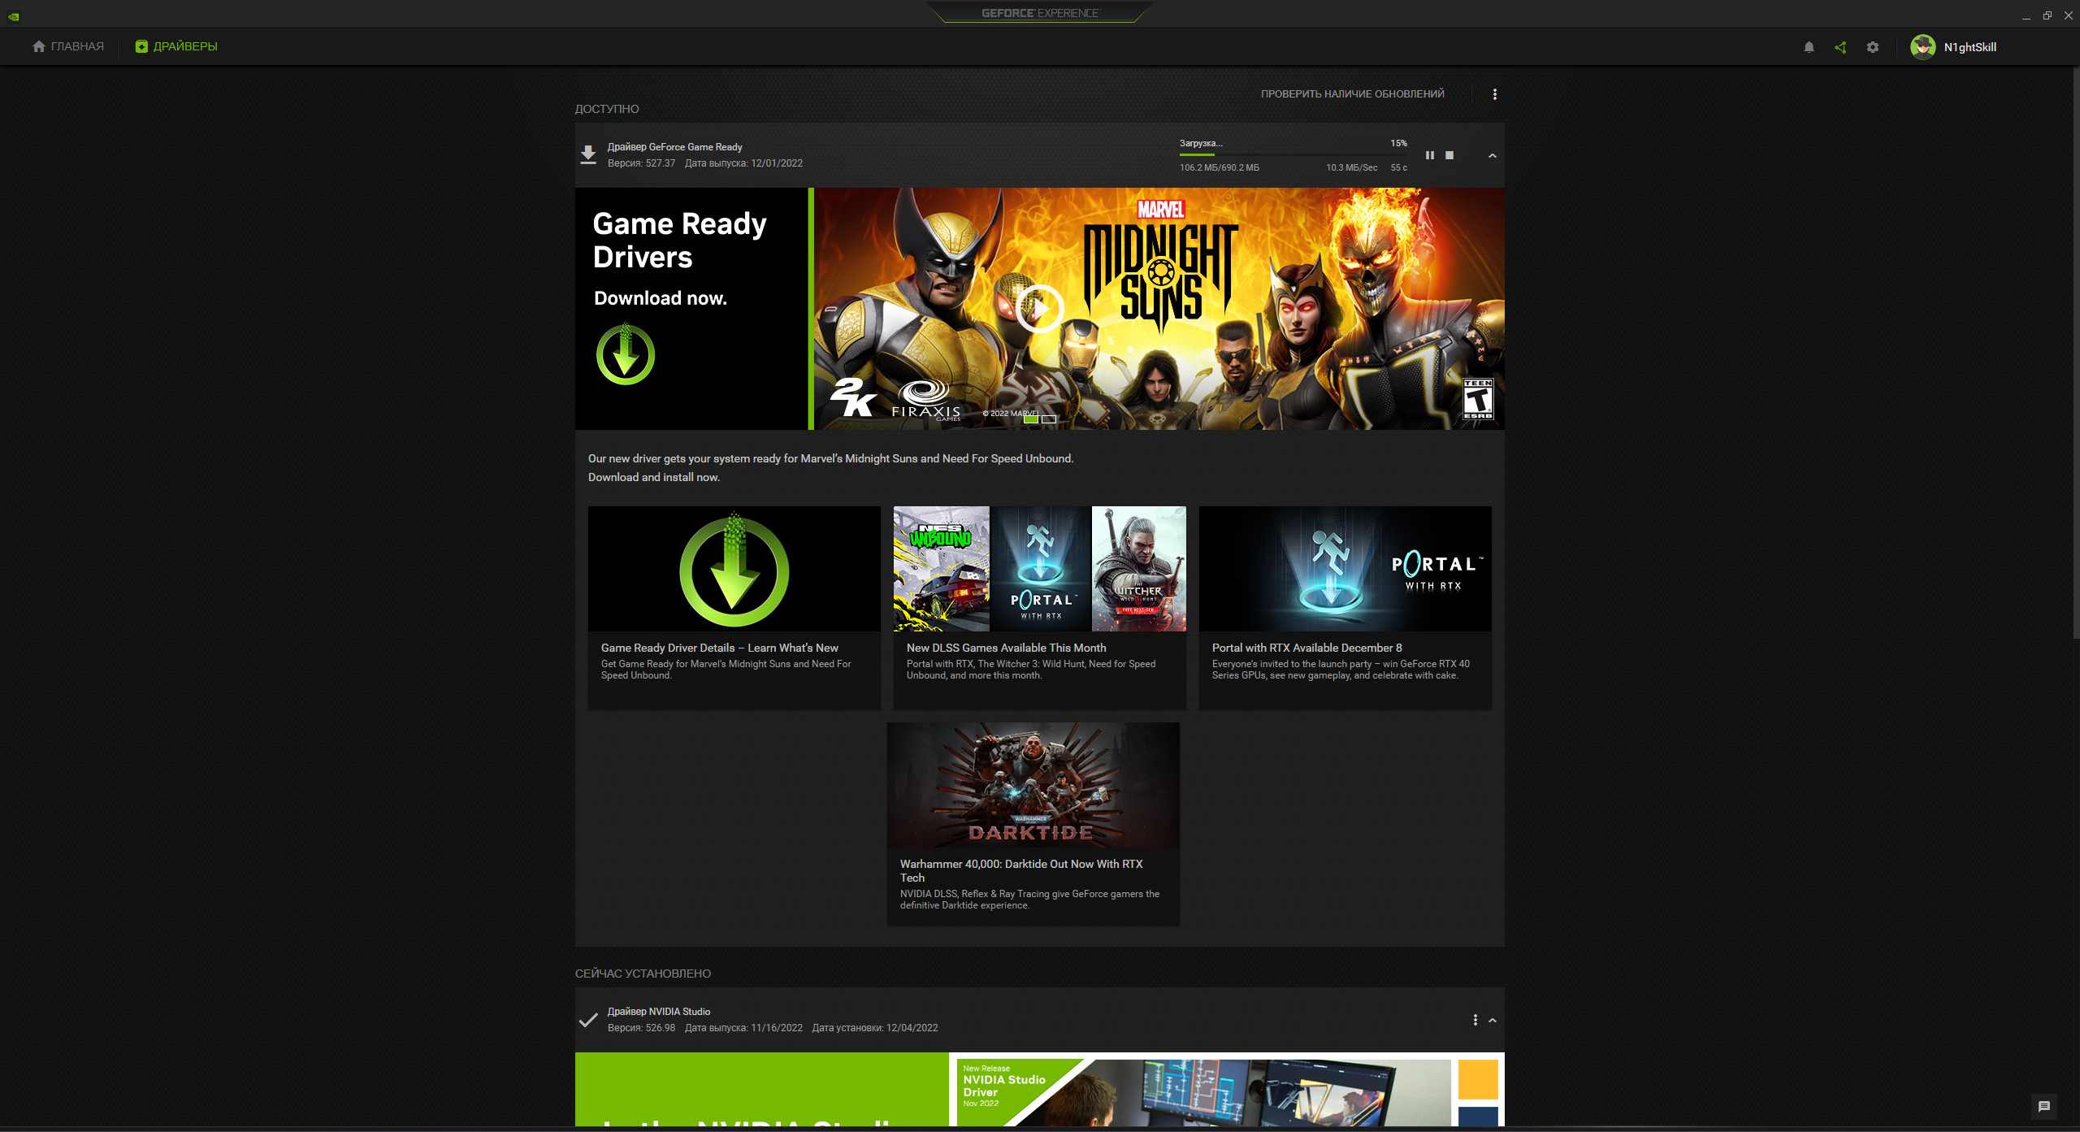2080x1132 pixels.
Task: Open Portal with RTX card thumbnail
Action: click(1345, 569)
